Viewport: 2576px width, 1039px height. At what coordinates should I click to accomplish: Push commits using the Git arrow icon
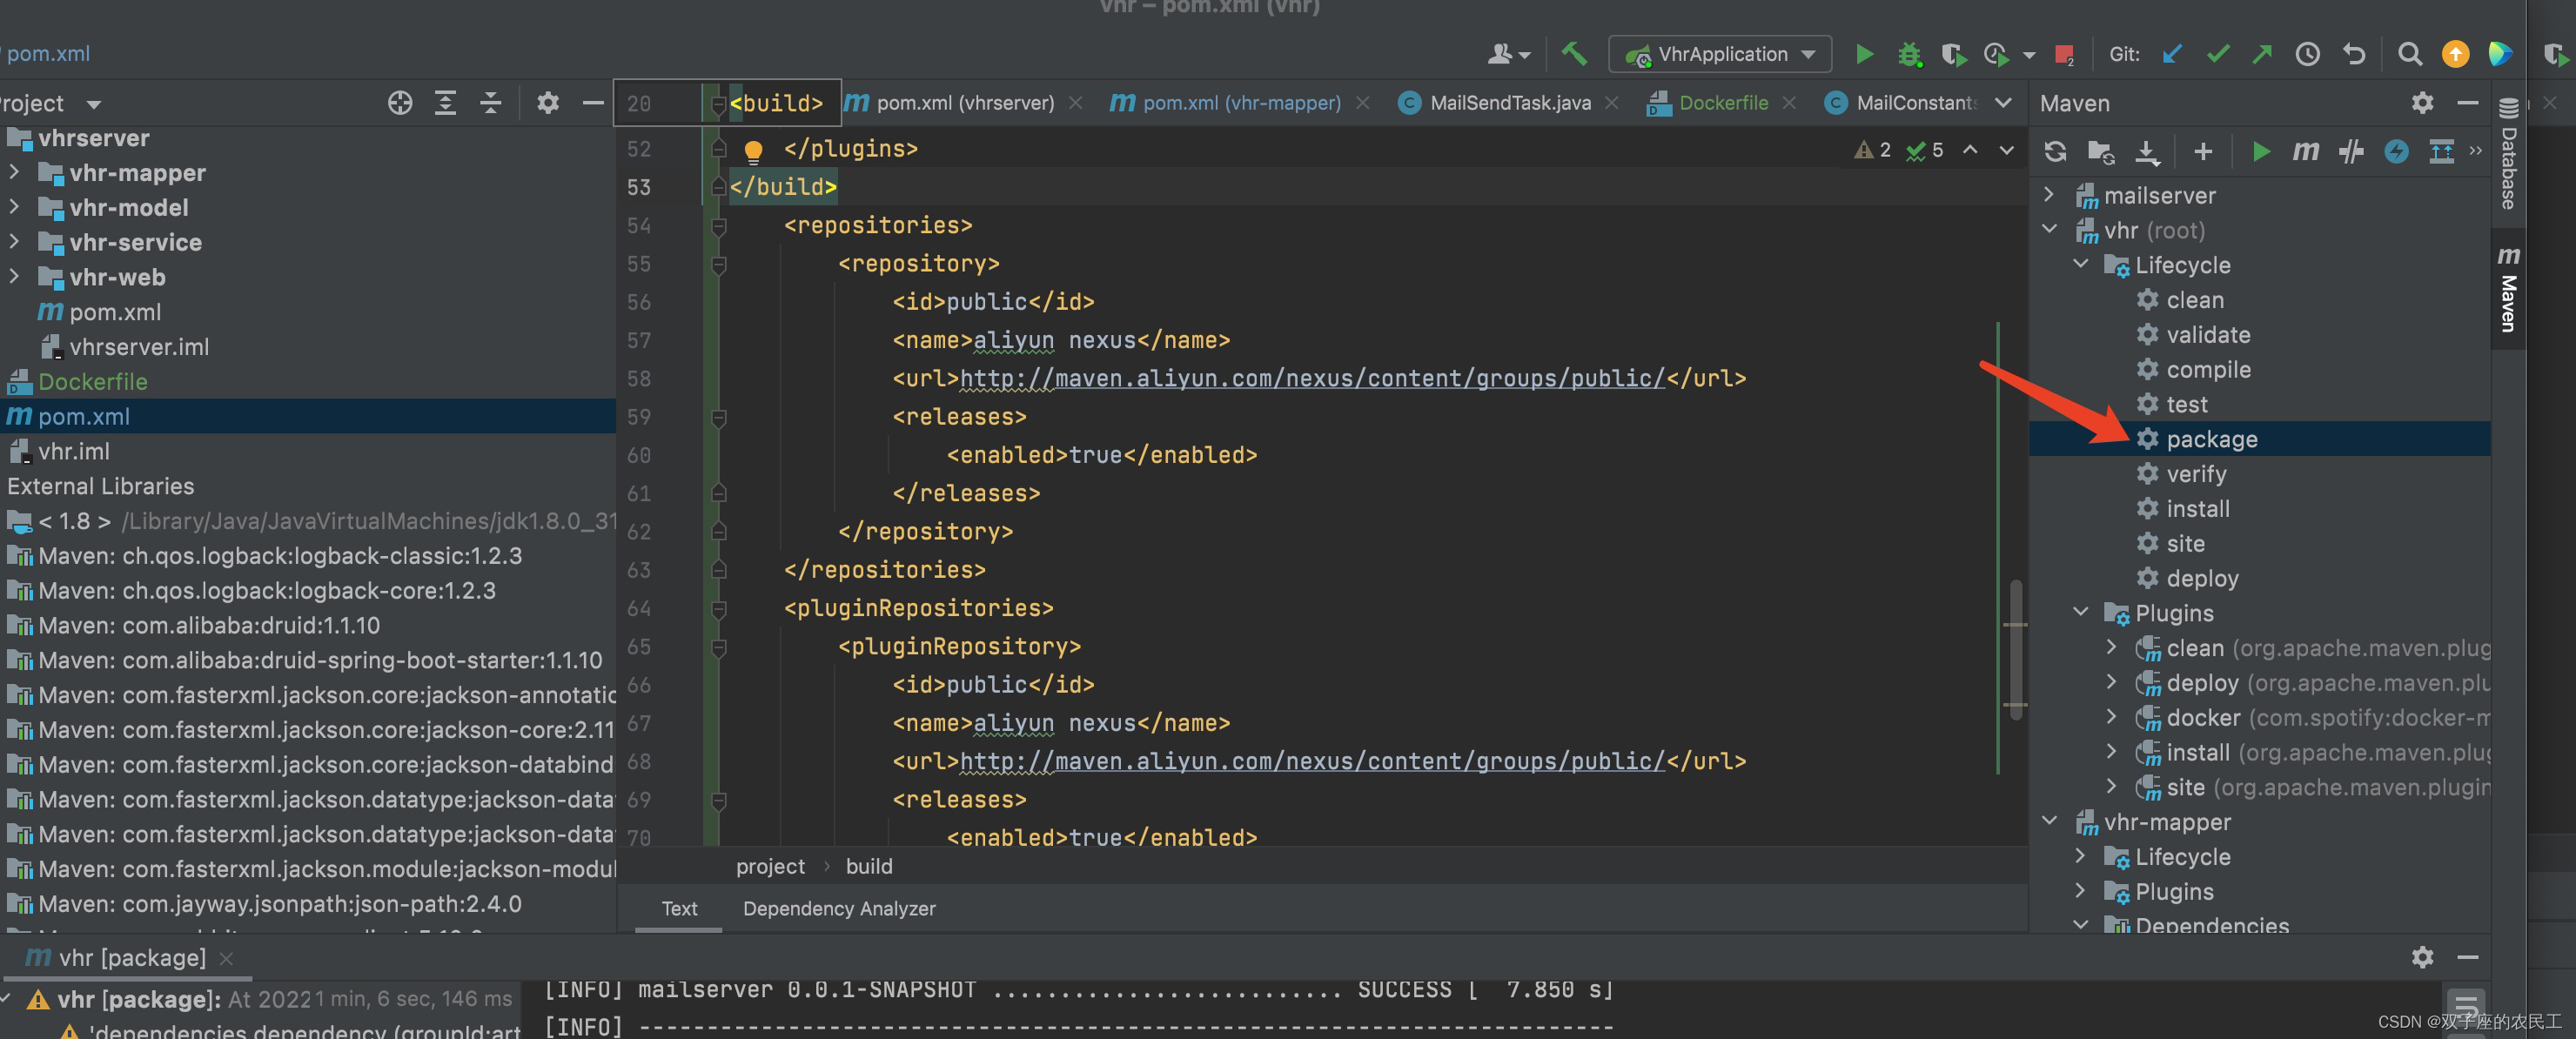click(2262, 54)
